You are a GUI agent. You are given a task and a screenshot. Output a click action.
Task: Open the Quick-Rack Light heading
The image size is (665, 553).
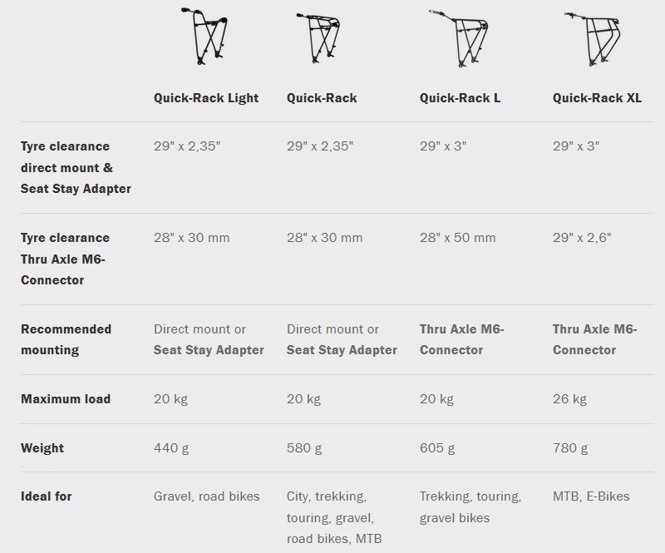(206, 98)
